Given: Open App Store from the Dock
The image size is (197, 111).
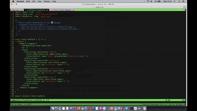Looking at the screenshot, I should pyautogui.click(x=71, y=108).
